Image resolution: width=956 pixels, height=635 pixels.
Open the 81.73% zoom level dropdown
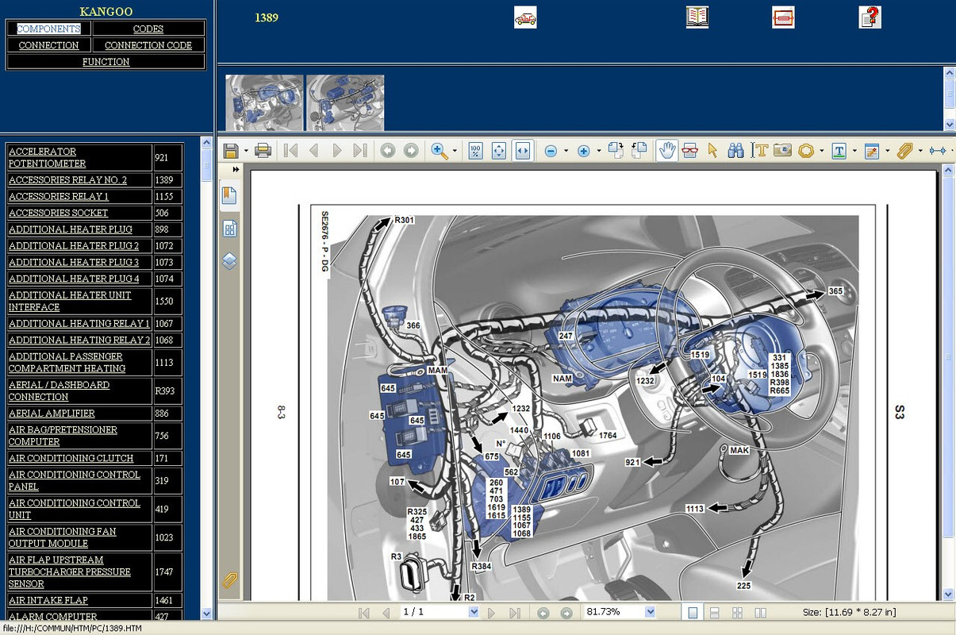pos(651,612)
